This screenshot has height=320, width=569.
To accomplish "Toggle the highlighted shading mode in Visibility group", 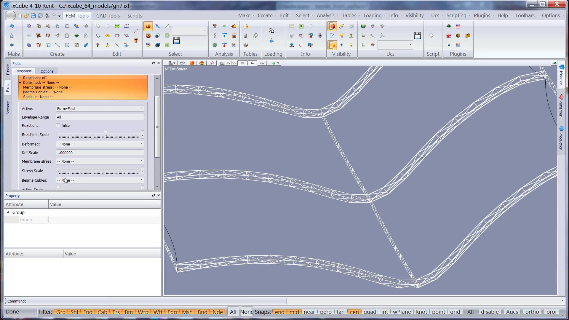I will 332,26.
